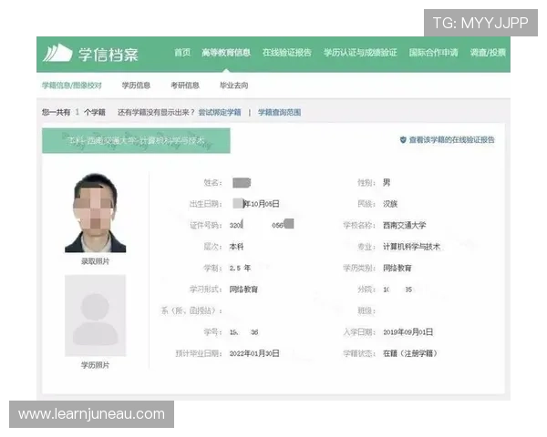This screenshot has height=437, width=547.
Task: Click the 学历类别 value 网络教育
Action: point(397,268)
